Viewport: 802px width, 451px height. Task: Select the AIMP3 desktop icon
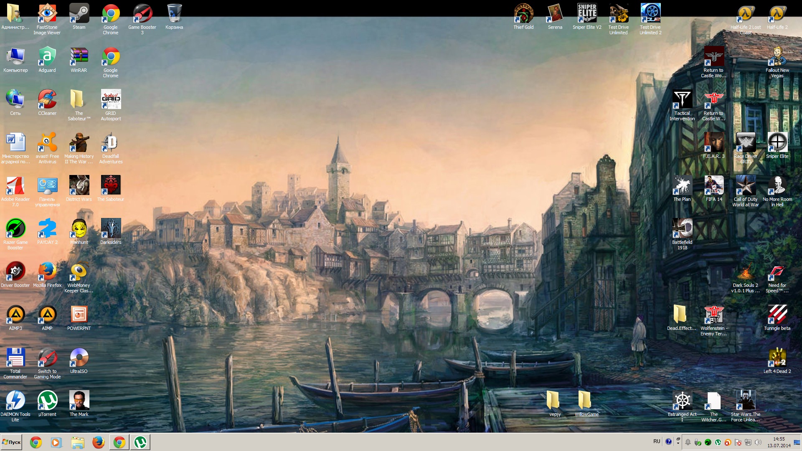click(15, 318)
